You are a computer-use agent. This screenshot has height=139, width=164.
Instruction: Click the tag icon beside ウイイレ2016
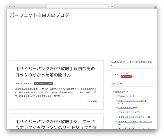(117, 112)
